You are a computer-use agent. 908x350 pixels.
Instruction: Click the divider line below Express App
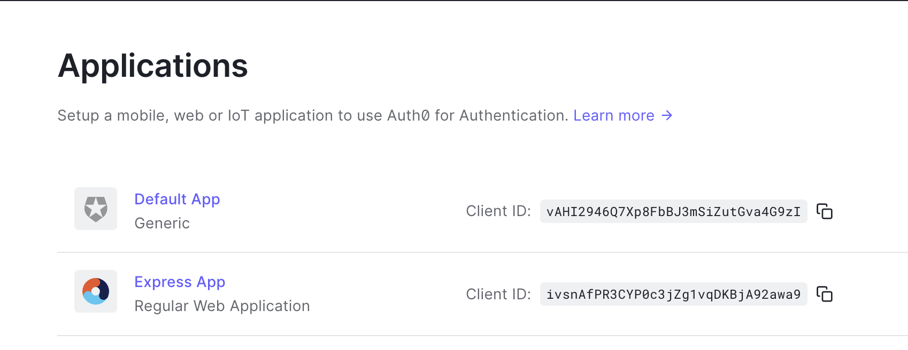click(482, 336)
